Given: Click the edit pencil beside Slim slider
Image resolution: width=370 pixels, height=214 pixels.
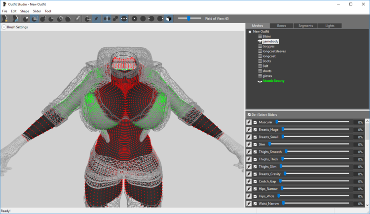Looking at the screenshot, I should click(249, 144).
